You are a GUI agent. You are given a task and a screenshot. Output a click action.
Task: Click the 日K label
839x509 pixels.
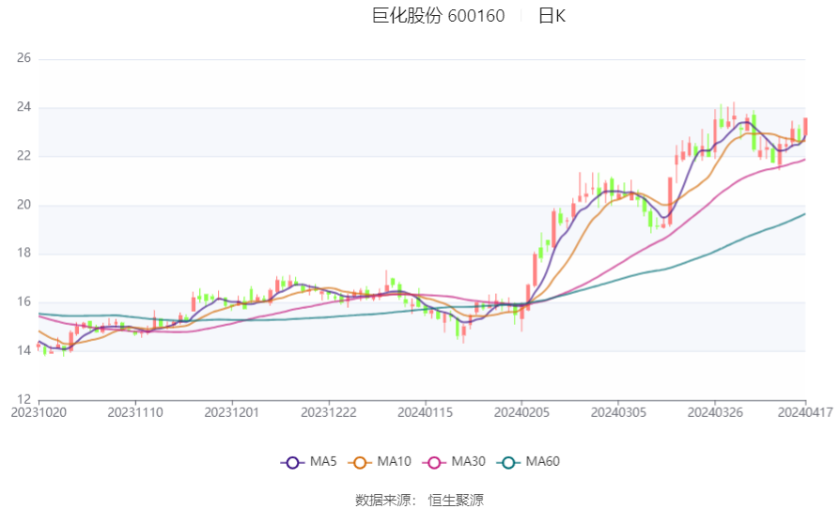(552, 16)
